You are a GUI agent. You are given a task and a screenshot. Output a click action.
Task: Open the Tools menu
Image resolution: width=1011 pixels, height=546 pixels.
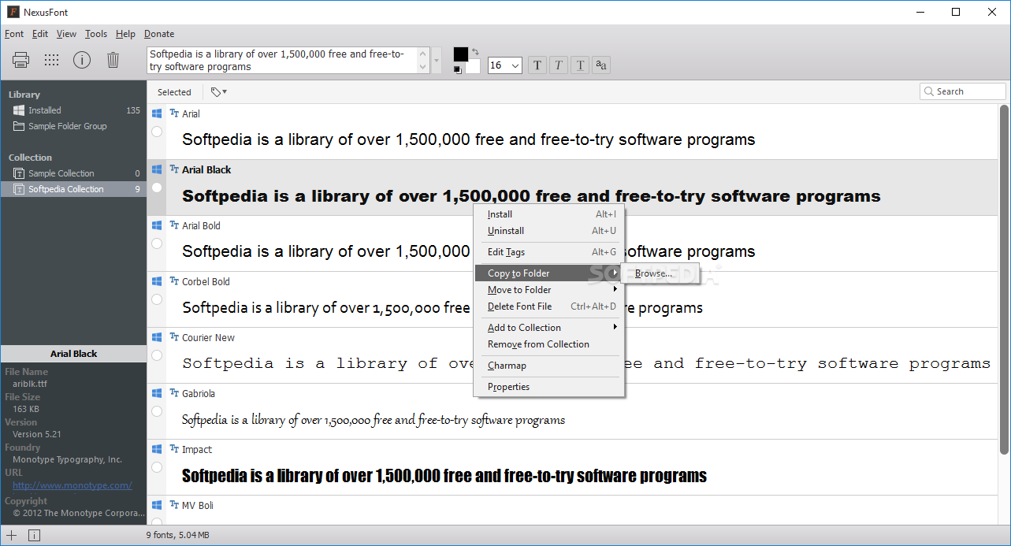click(96, 34)
